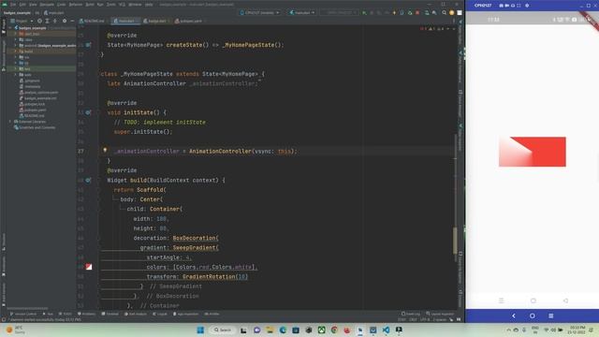The image size is (599, 337).
Task: Hide the Project panel with minus icon
Action: [x=72, y=21]
